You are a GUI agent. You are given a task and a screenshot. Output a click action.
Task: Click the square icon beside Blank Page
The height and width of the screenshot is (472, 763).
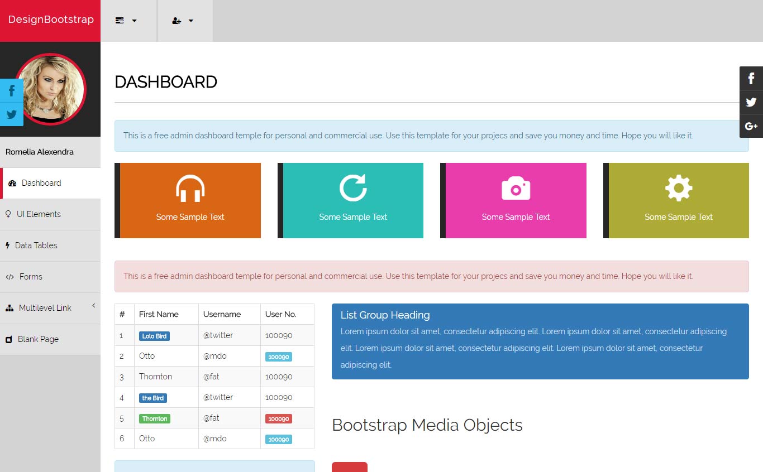[x=8, y=339]
